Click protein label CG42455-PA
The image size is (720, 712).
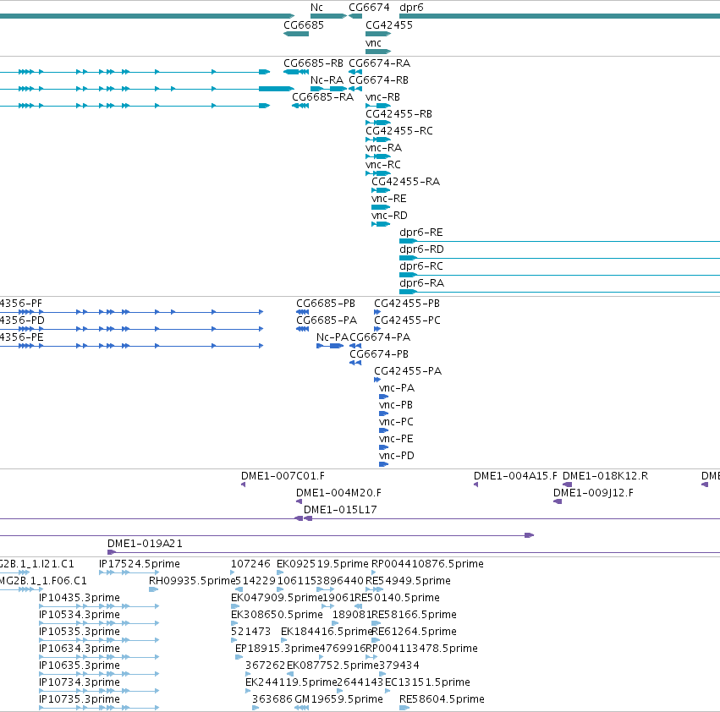click(x=408, y=370)
